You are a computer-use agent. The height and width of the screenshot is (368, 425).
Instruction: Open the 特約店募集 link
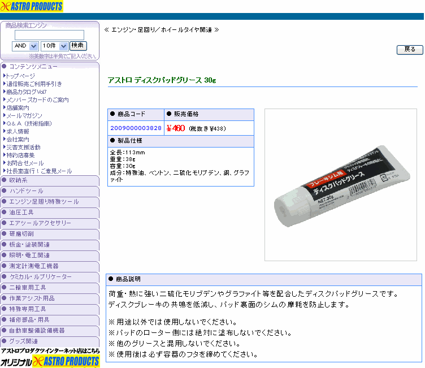point(20,155)
